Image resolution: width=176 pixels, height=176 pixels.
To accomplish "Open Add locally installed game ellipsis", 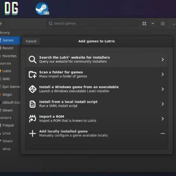I will (x=163, y=134).
